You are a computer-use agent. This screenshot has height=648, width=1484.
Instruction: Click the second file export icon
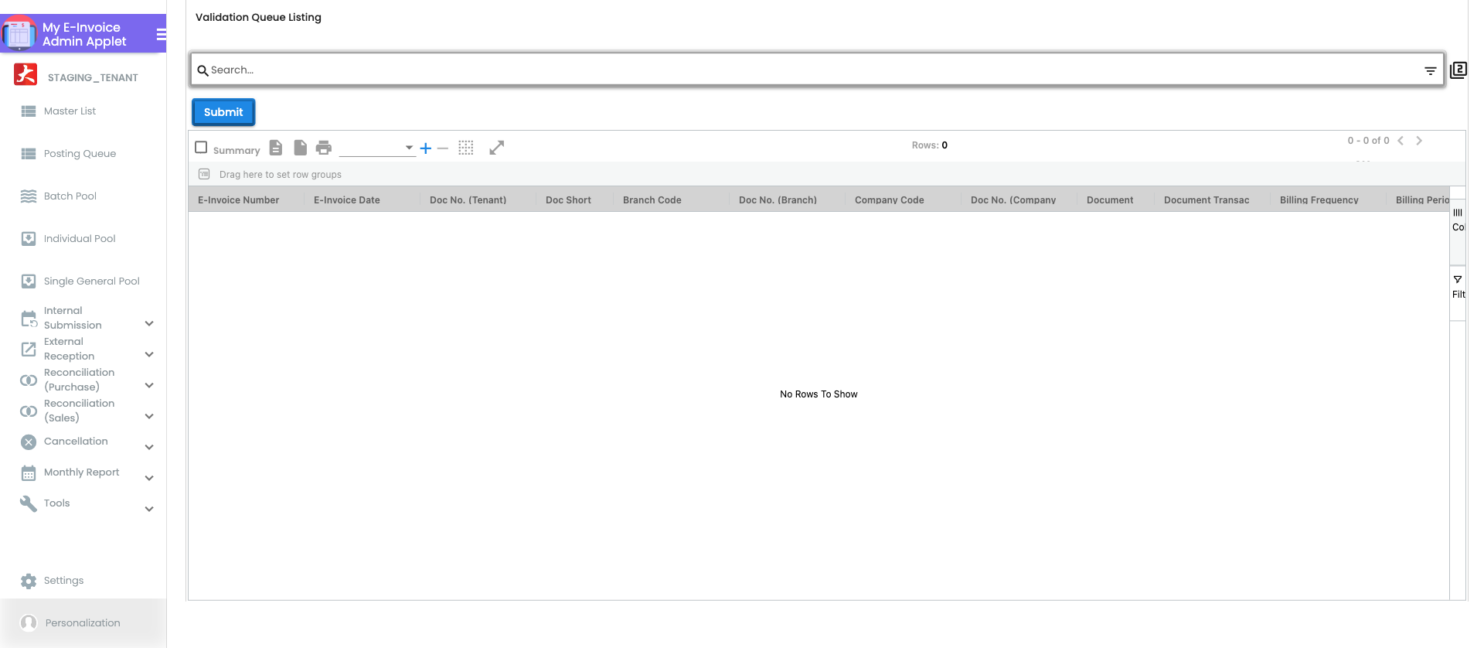click(x=301, y=148)
